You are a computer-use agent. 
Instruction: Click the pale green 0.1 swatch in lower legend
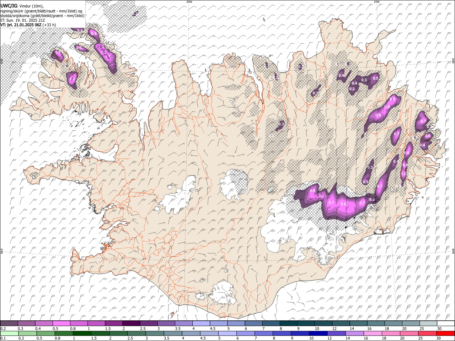[x=9, y=333]
